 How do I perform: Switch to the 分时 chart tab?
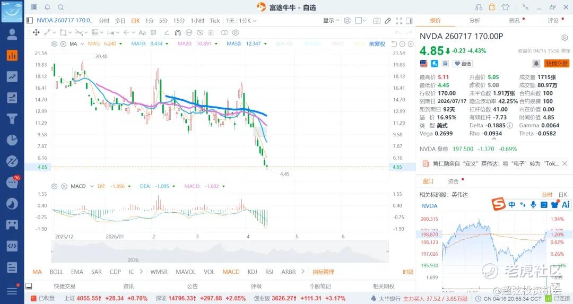coord(104,21)
